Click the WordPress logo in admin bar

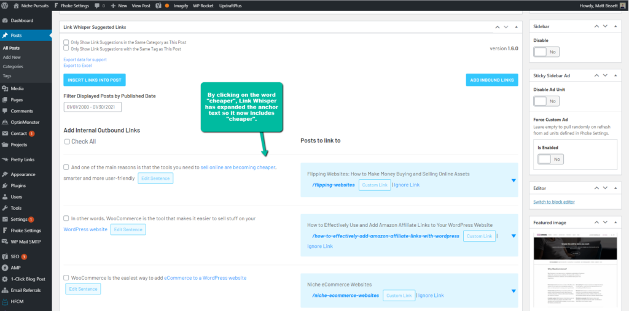tap(5, 6)
